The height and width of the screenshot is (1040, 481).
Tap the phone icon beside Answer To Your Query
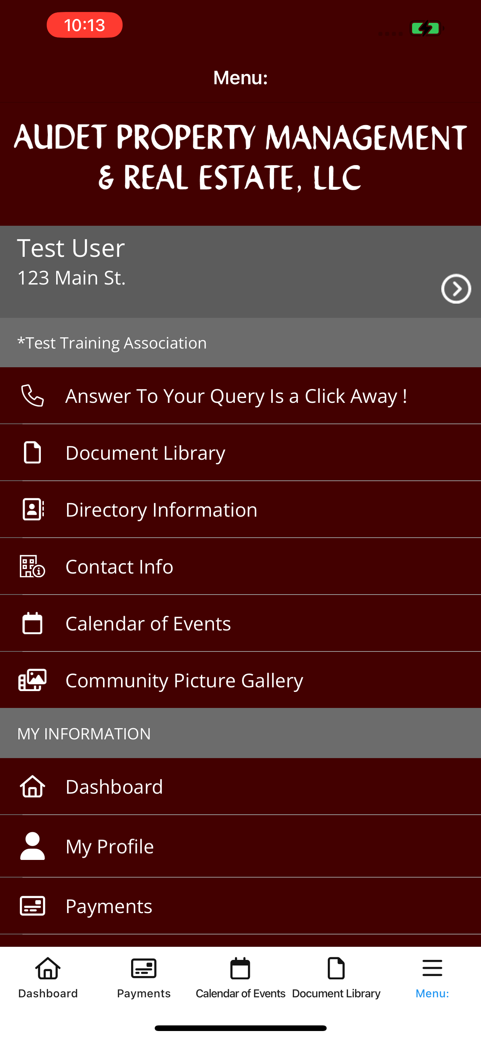coord(32,396)
